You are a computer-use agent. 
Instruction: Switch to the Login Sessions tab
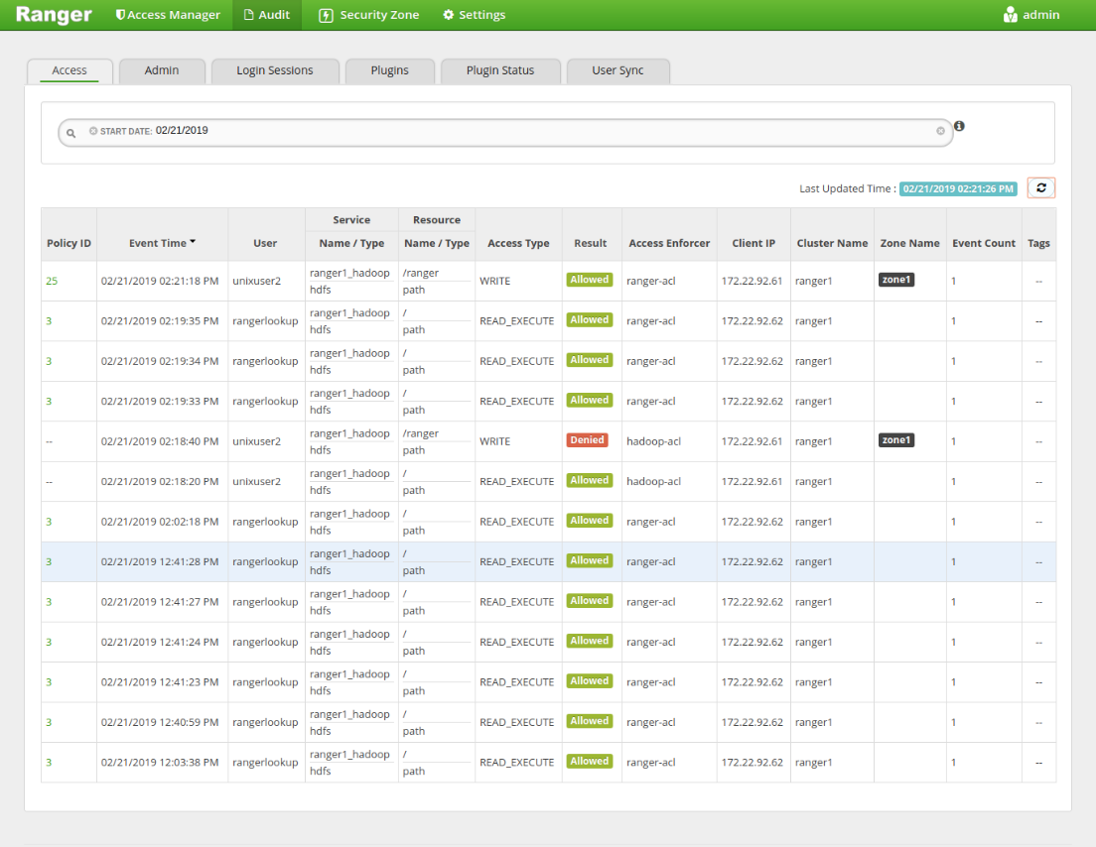tap(274, 70)
